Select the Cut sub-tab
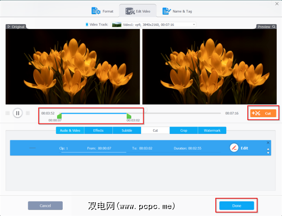This screenshot has width=282, height=216. [x=155, y=130]
